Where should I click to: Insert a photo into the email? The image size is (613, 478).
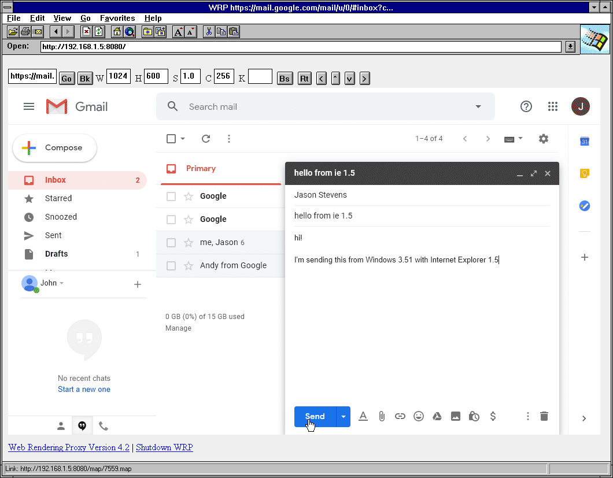(x=456, y=416)
